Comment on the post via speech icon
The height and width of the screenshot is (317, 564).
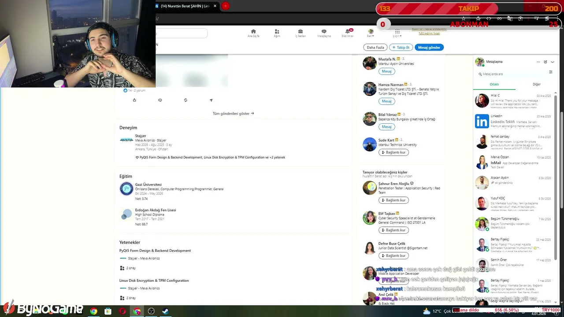[160, 100]
